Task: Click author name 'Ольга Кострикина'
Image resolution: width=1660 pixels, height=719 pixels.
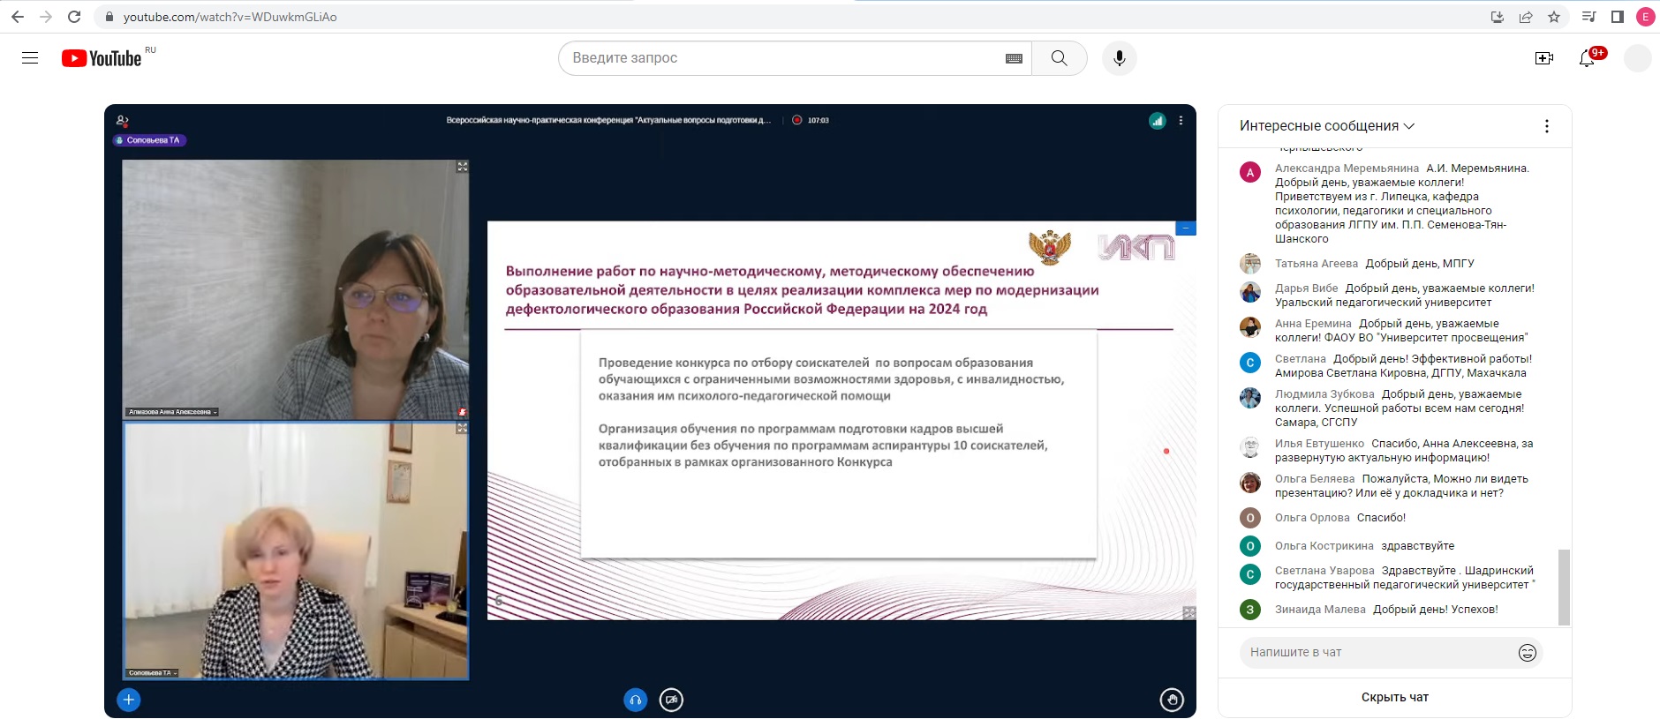Action: coord(1324,546)
